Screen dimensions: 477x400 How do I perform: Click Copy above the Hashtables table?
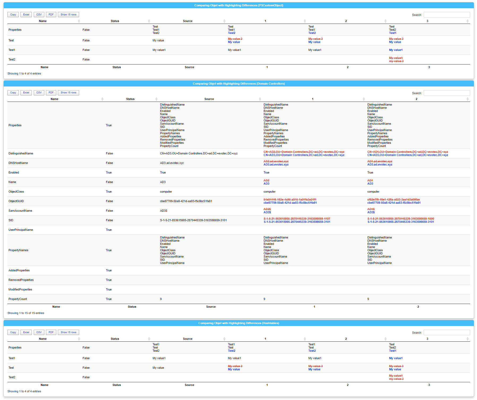13,332
